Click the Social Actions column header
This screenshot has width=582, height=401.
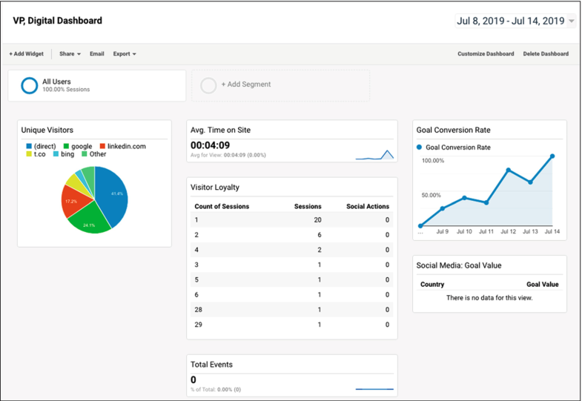(x=368, y=207)
